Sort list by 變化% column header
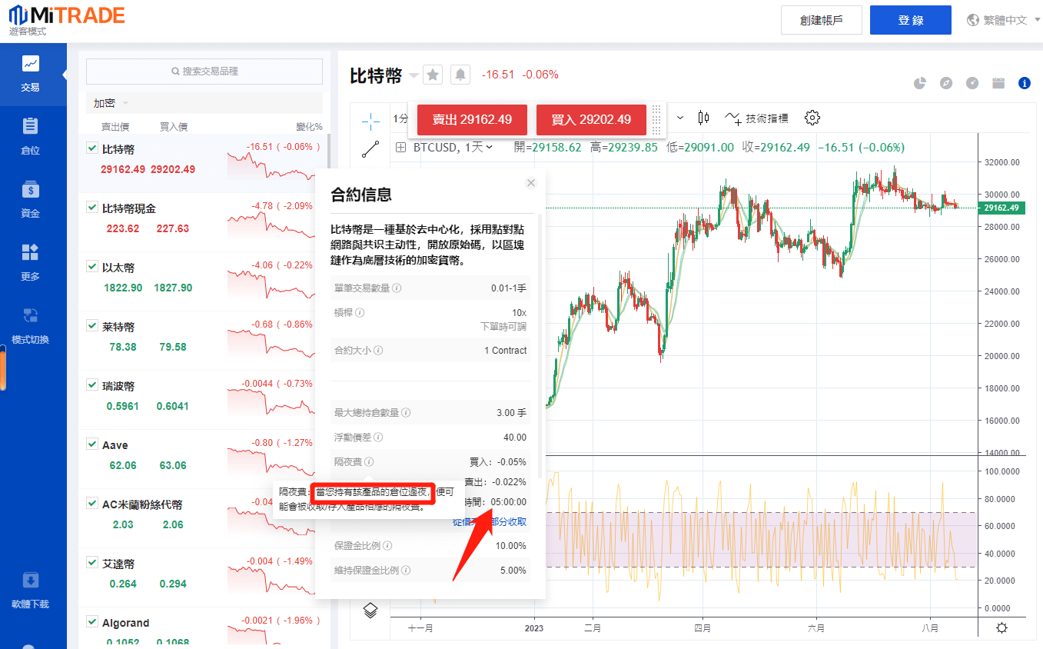 click(309, 127)
